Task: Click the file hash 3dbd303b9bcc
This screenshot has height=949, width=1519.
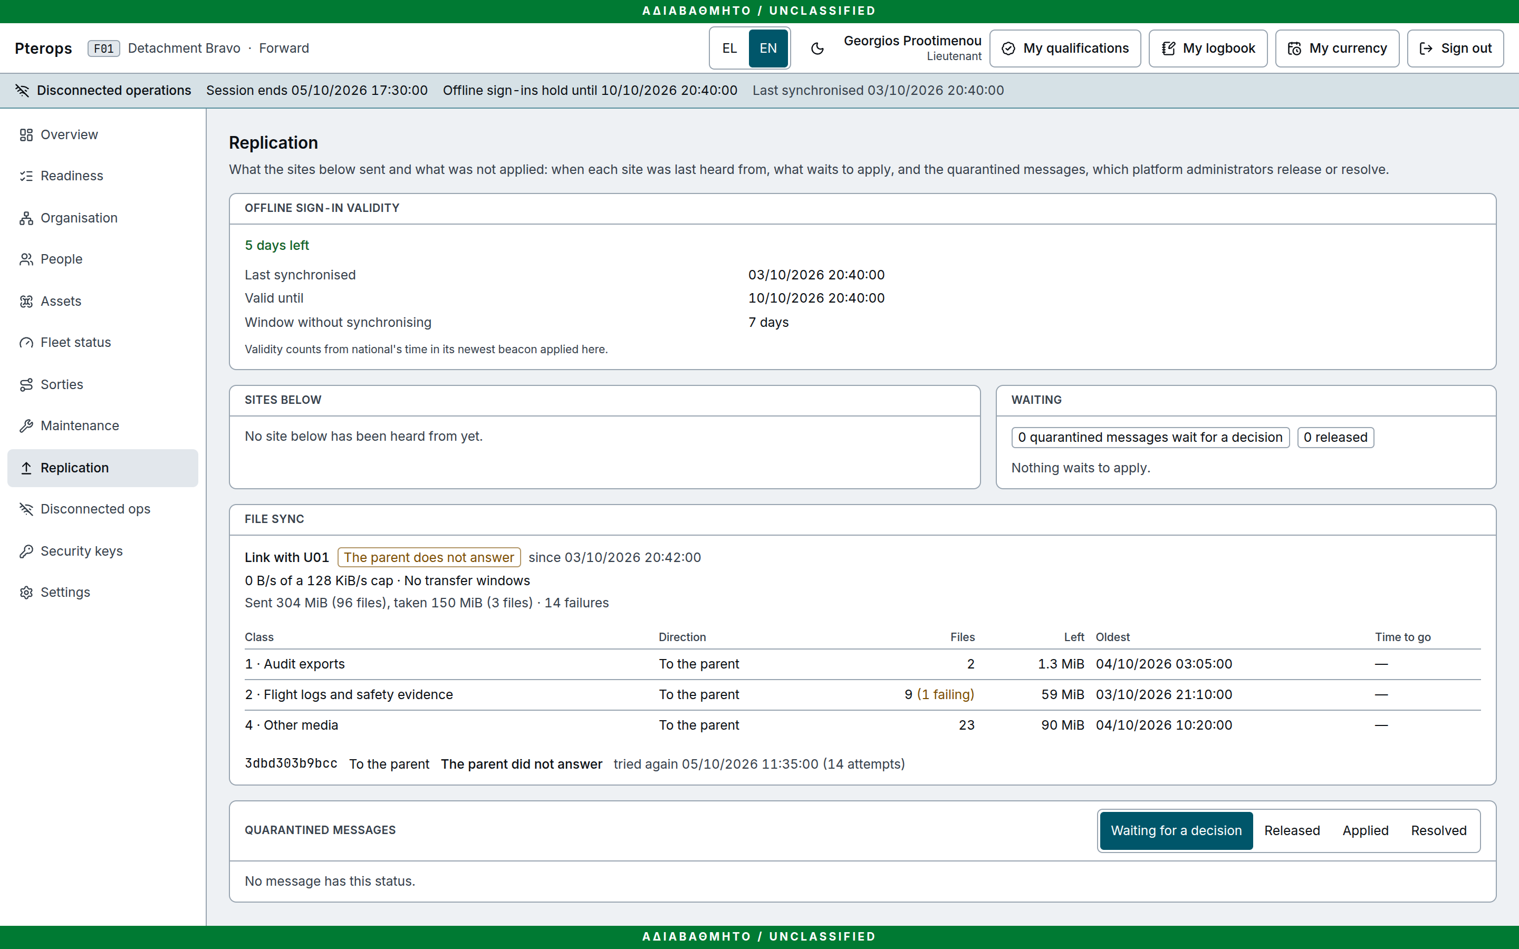Action: [291, 764]
